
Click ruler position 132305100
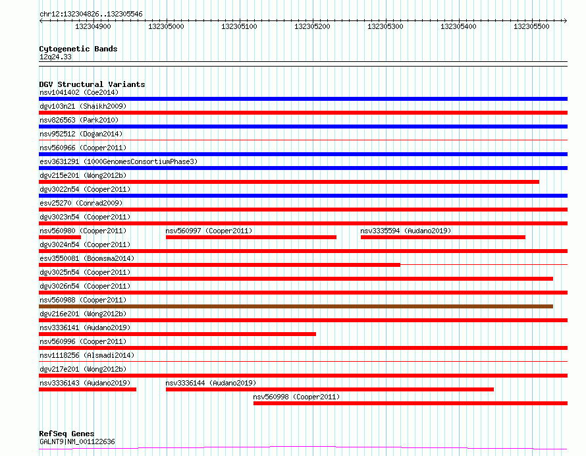coord(239,26)
